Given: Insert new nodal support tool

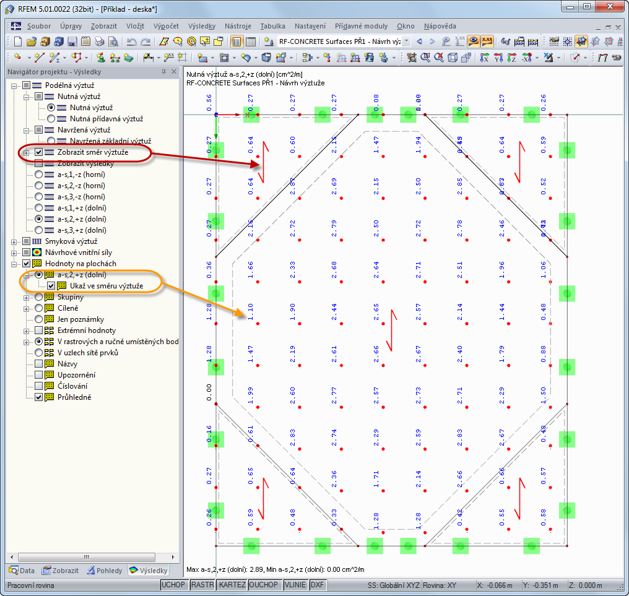Looking at the screenshot, I should click(x=101, y=58).
